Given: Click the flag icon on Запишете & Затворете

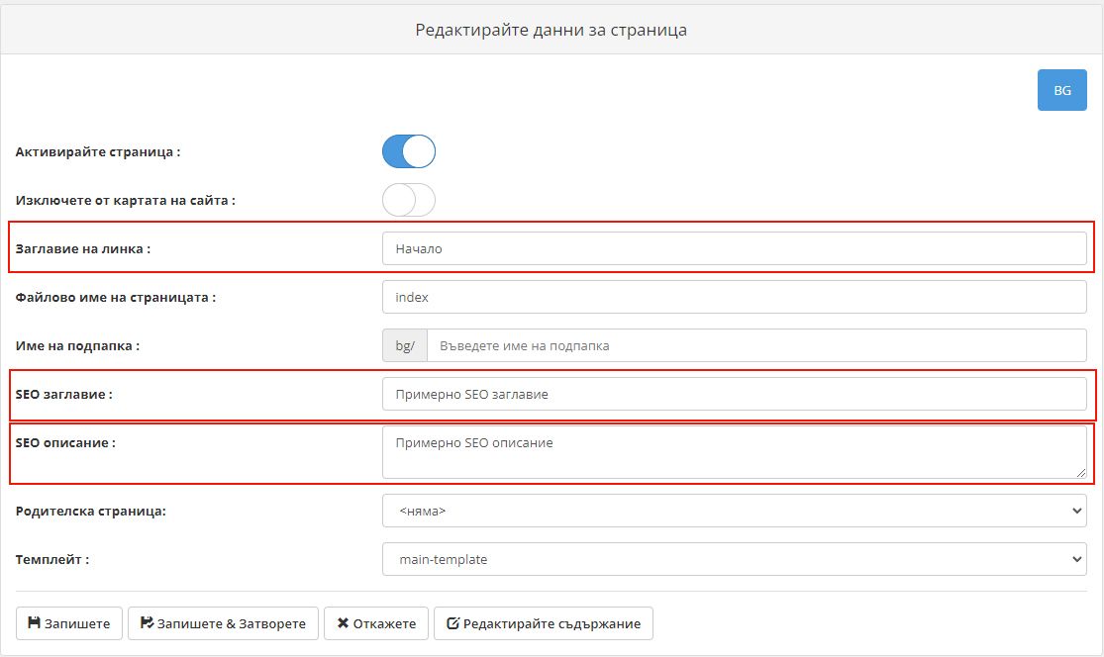Looking at the screenshot, I should 147,623.
